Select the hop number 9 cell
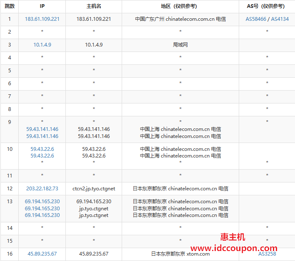Screen dimensions: 295x261 10,129
